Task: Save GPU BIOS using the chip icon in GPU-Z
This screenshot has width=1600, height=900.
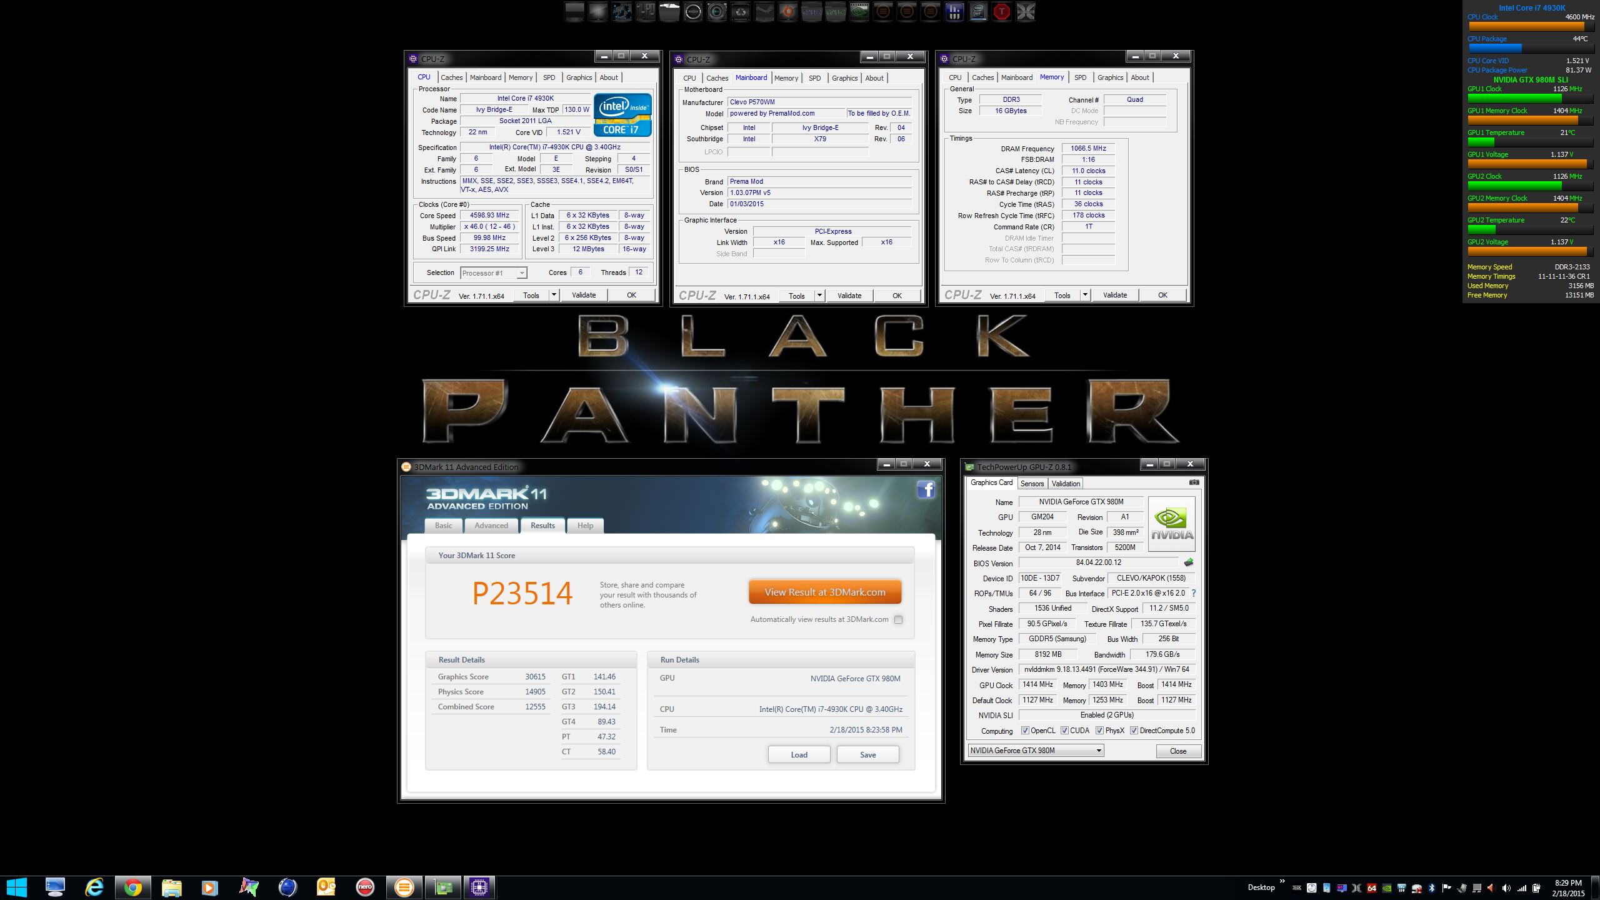Action: (x=1188, y=562)
